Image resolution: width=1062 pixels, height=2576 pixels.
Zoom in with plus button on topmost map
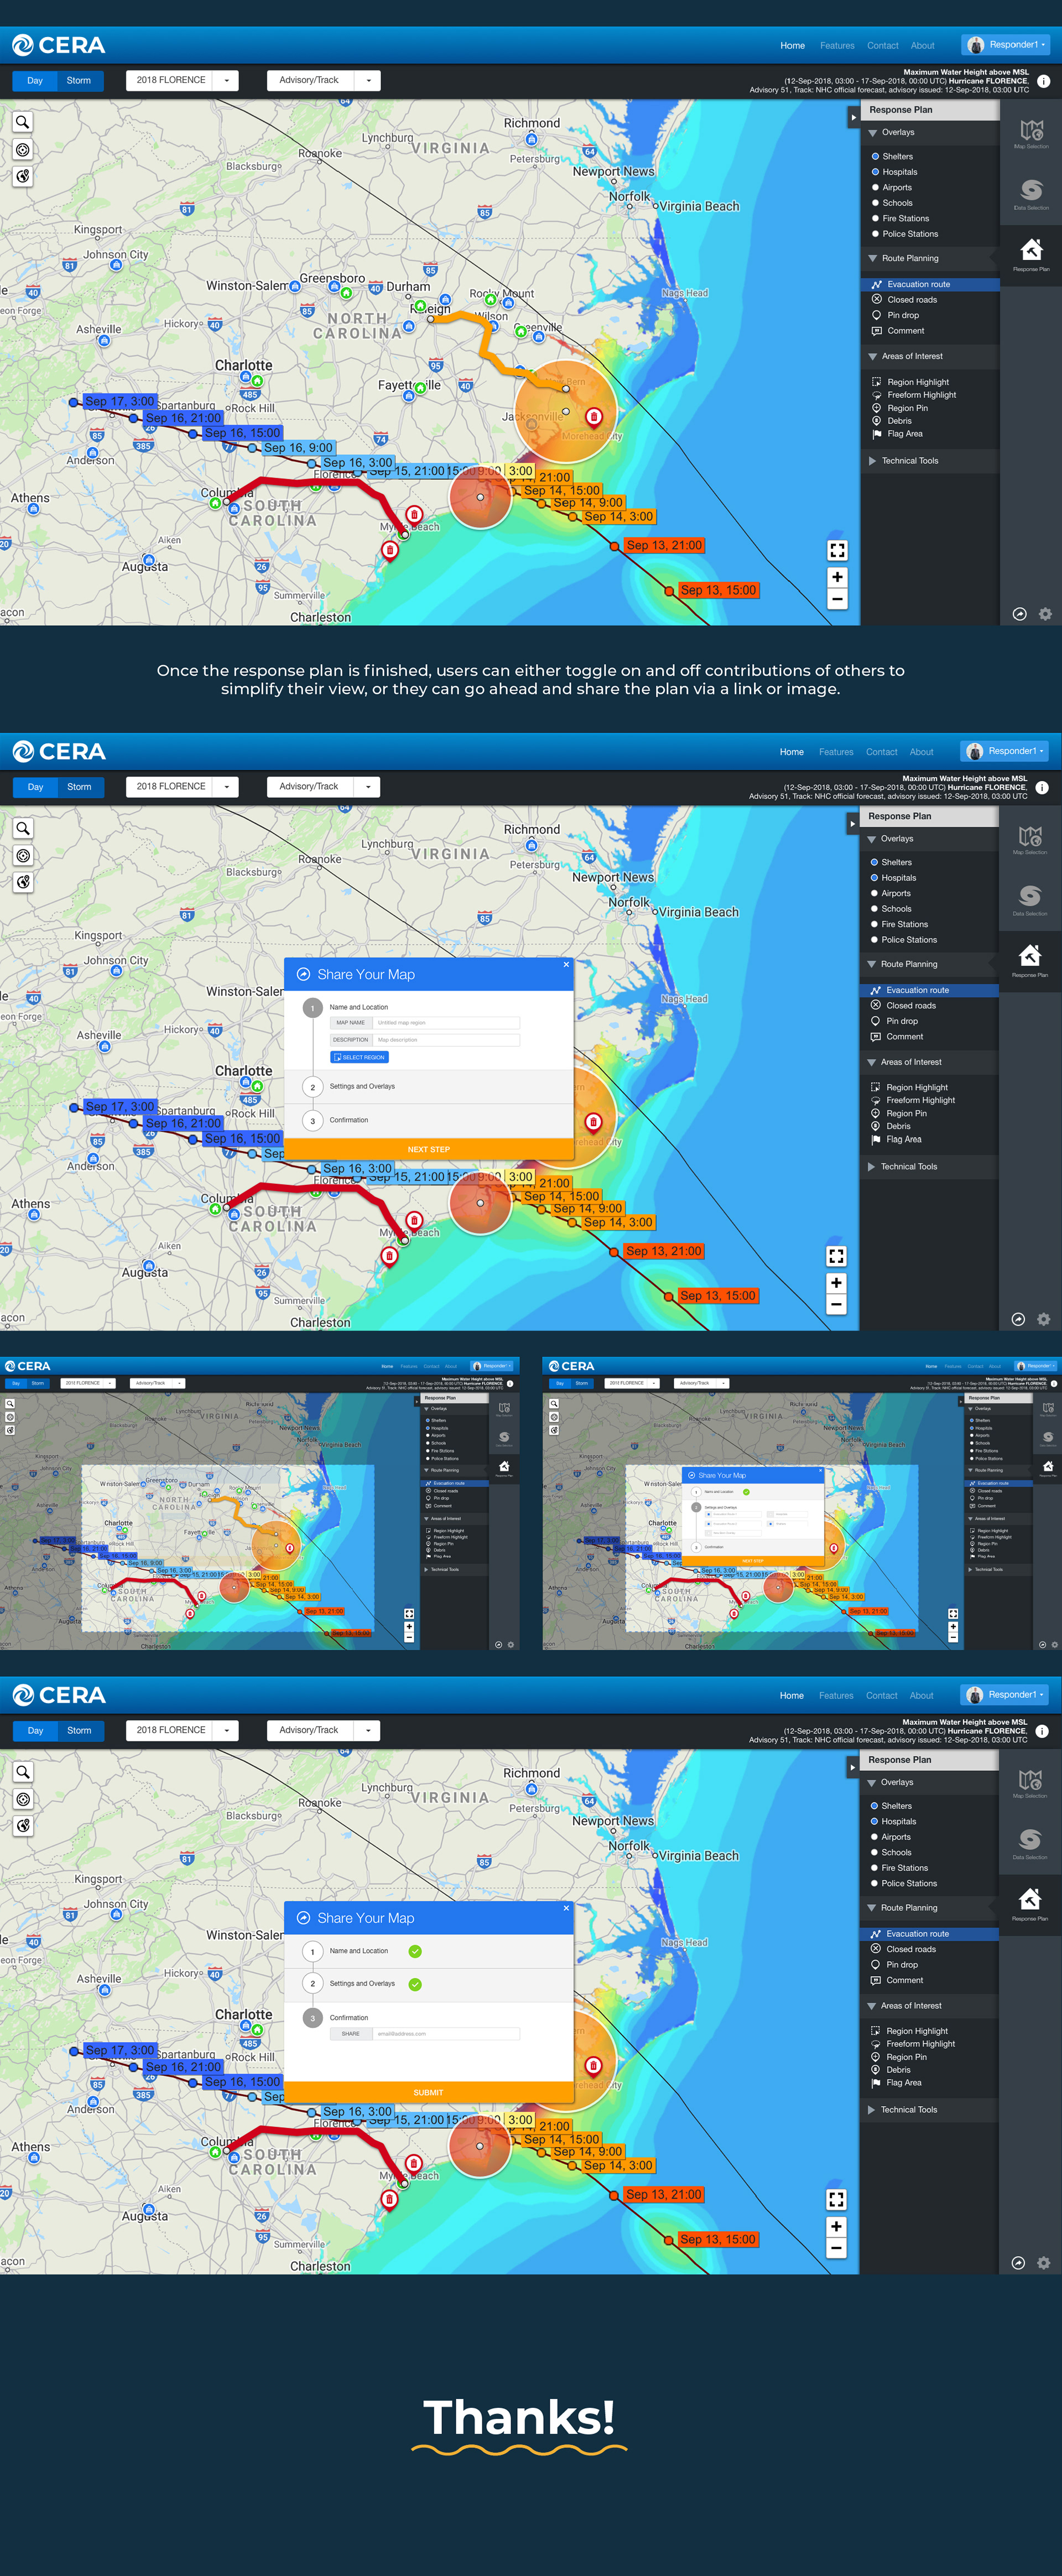[x=837, y=577]
